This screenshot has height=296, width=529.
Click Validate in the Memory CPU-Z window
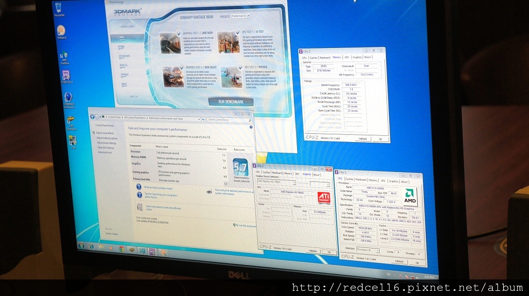pyautogui.click(x=363, y=139)
